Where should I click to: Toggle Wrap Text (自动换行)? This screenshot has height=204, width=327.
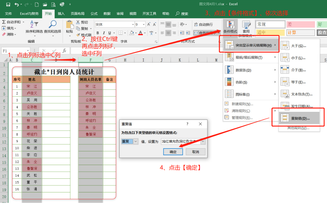pos(204,25)
